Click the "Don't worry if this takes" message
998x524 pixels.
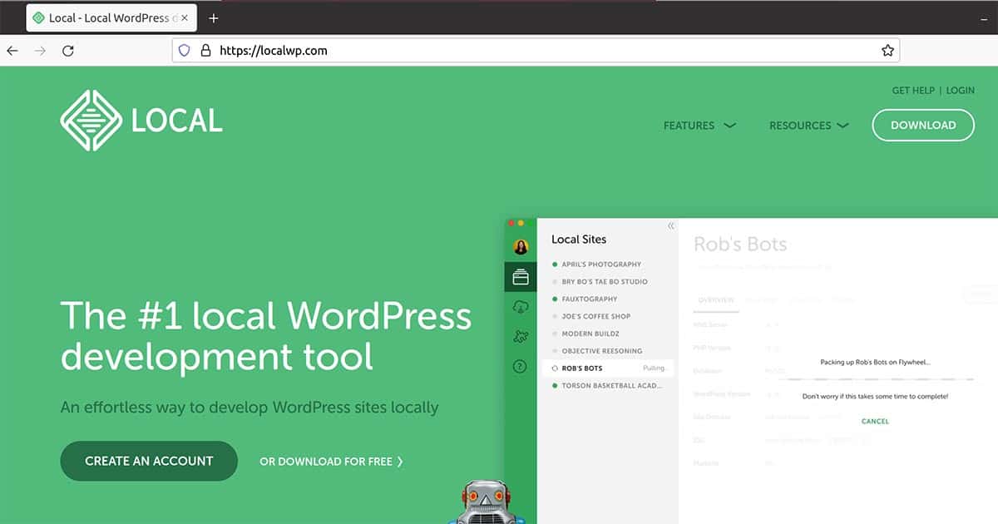[x=875, y=397]
